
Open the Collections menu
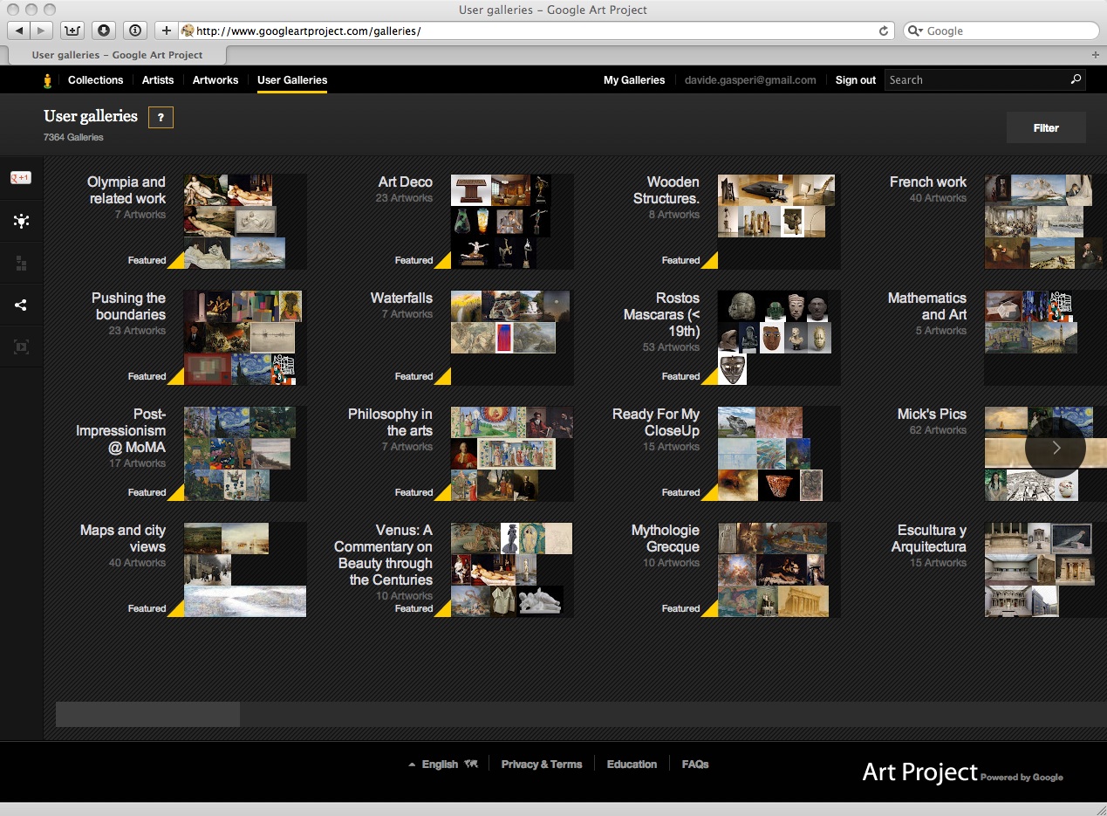pyautogui.click(x=95, y=79)
